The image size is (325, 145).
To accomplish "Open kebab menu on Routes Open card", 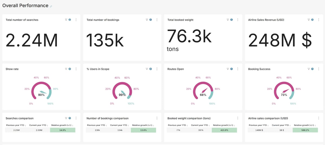I will click(238, 69).
